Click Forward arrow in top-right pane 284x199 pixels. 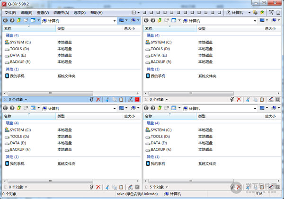(153, 21)
